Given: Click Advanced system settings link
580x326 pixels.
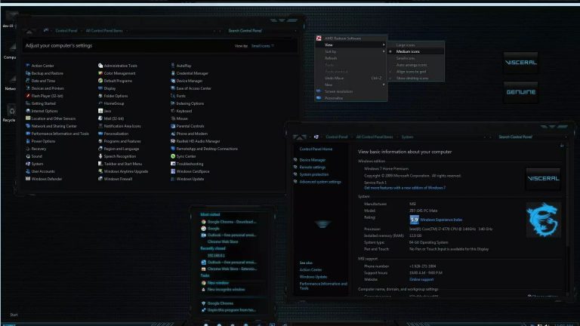Looking at the screenshot, I should (x=320, y=182).
